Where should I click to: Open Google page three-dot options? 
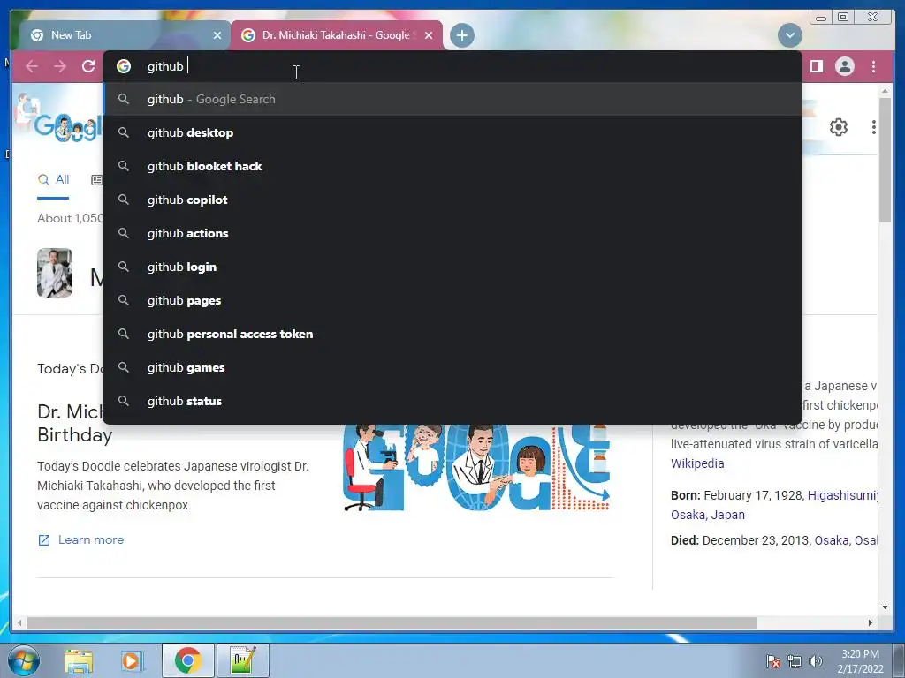874,127
